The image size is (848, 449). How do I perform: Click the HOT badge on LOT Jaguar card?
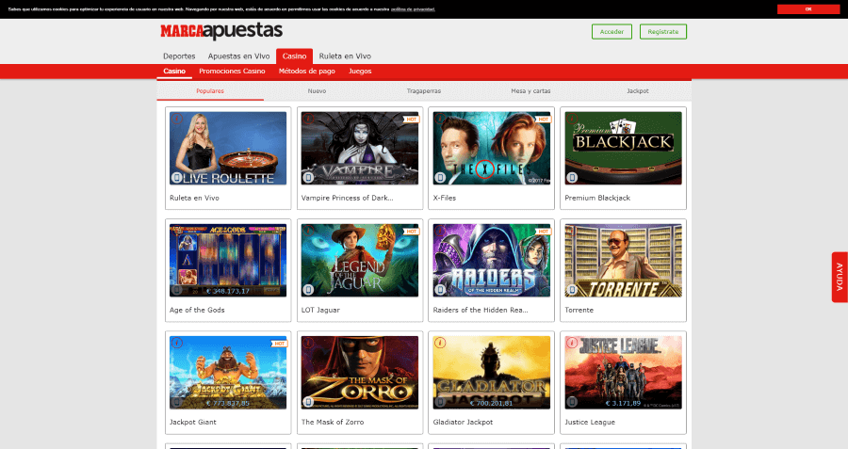(411, 232)
